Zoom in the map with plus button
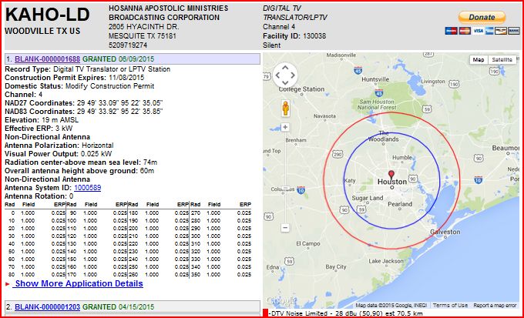 285,127
